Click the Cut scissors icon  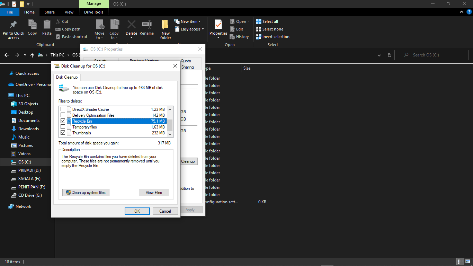pyautogui.click(x=59, y=21)
